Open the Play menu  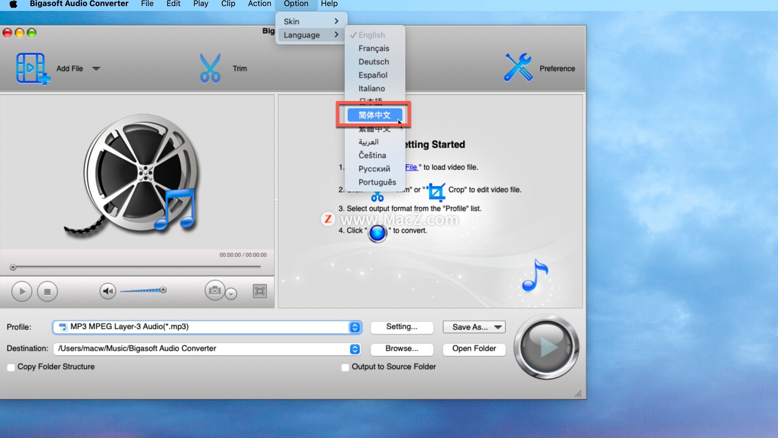(x=201, y=4)
